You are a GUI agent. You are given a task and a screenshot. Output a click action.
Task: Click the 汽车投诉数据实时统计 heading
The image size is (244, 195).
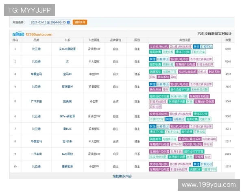[214, 34]
